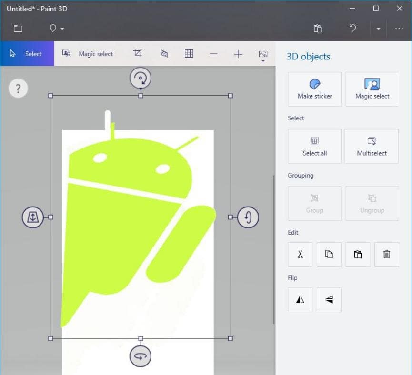The height and width of the screenshot is (375, 412).
Task: Flip the selection horizontally
Action: [300, 300]
